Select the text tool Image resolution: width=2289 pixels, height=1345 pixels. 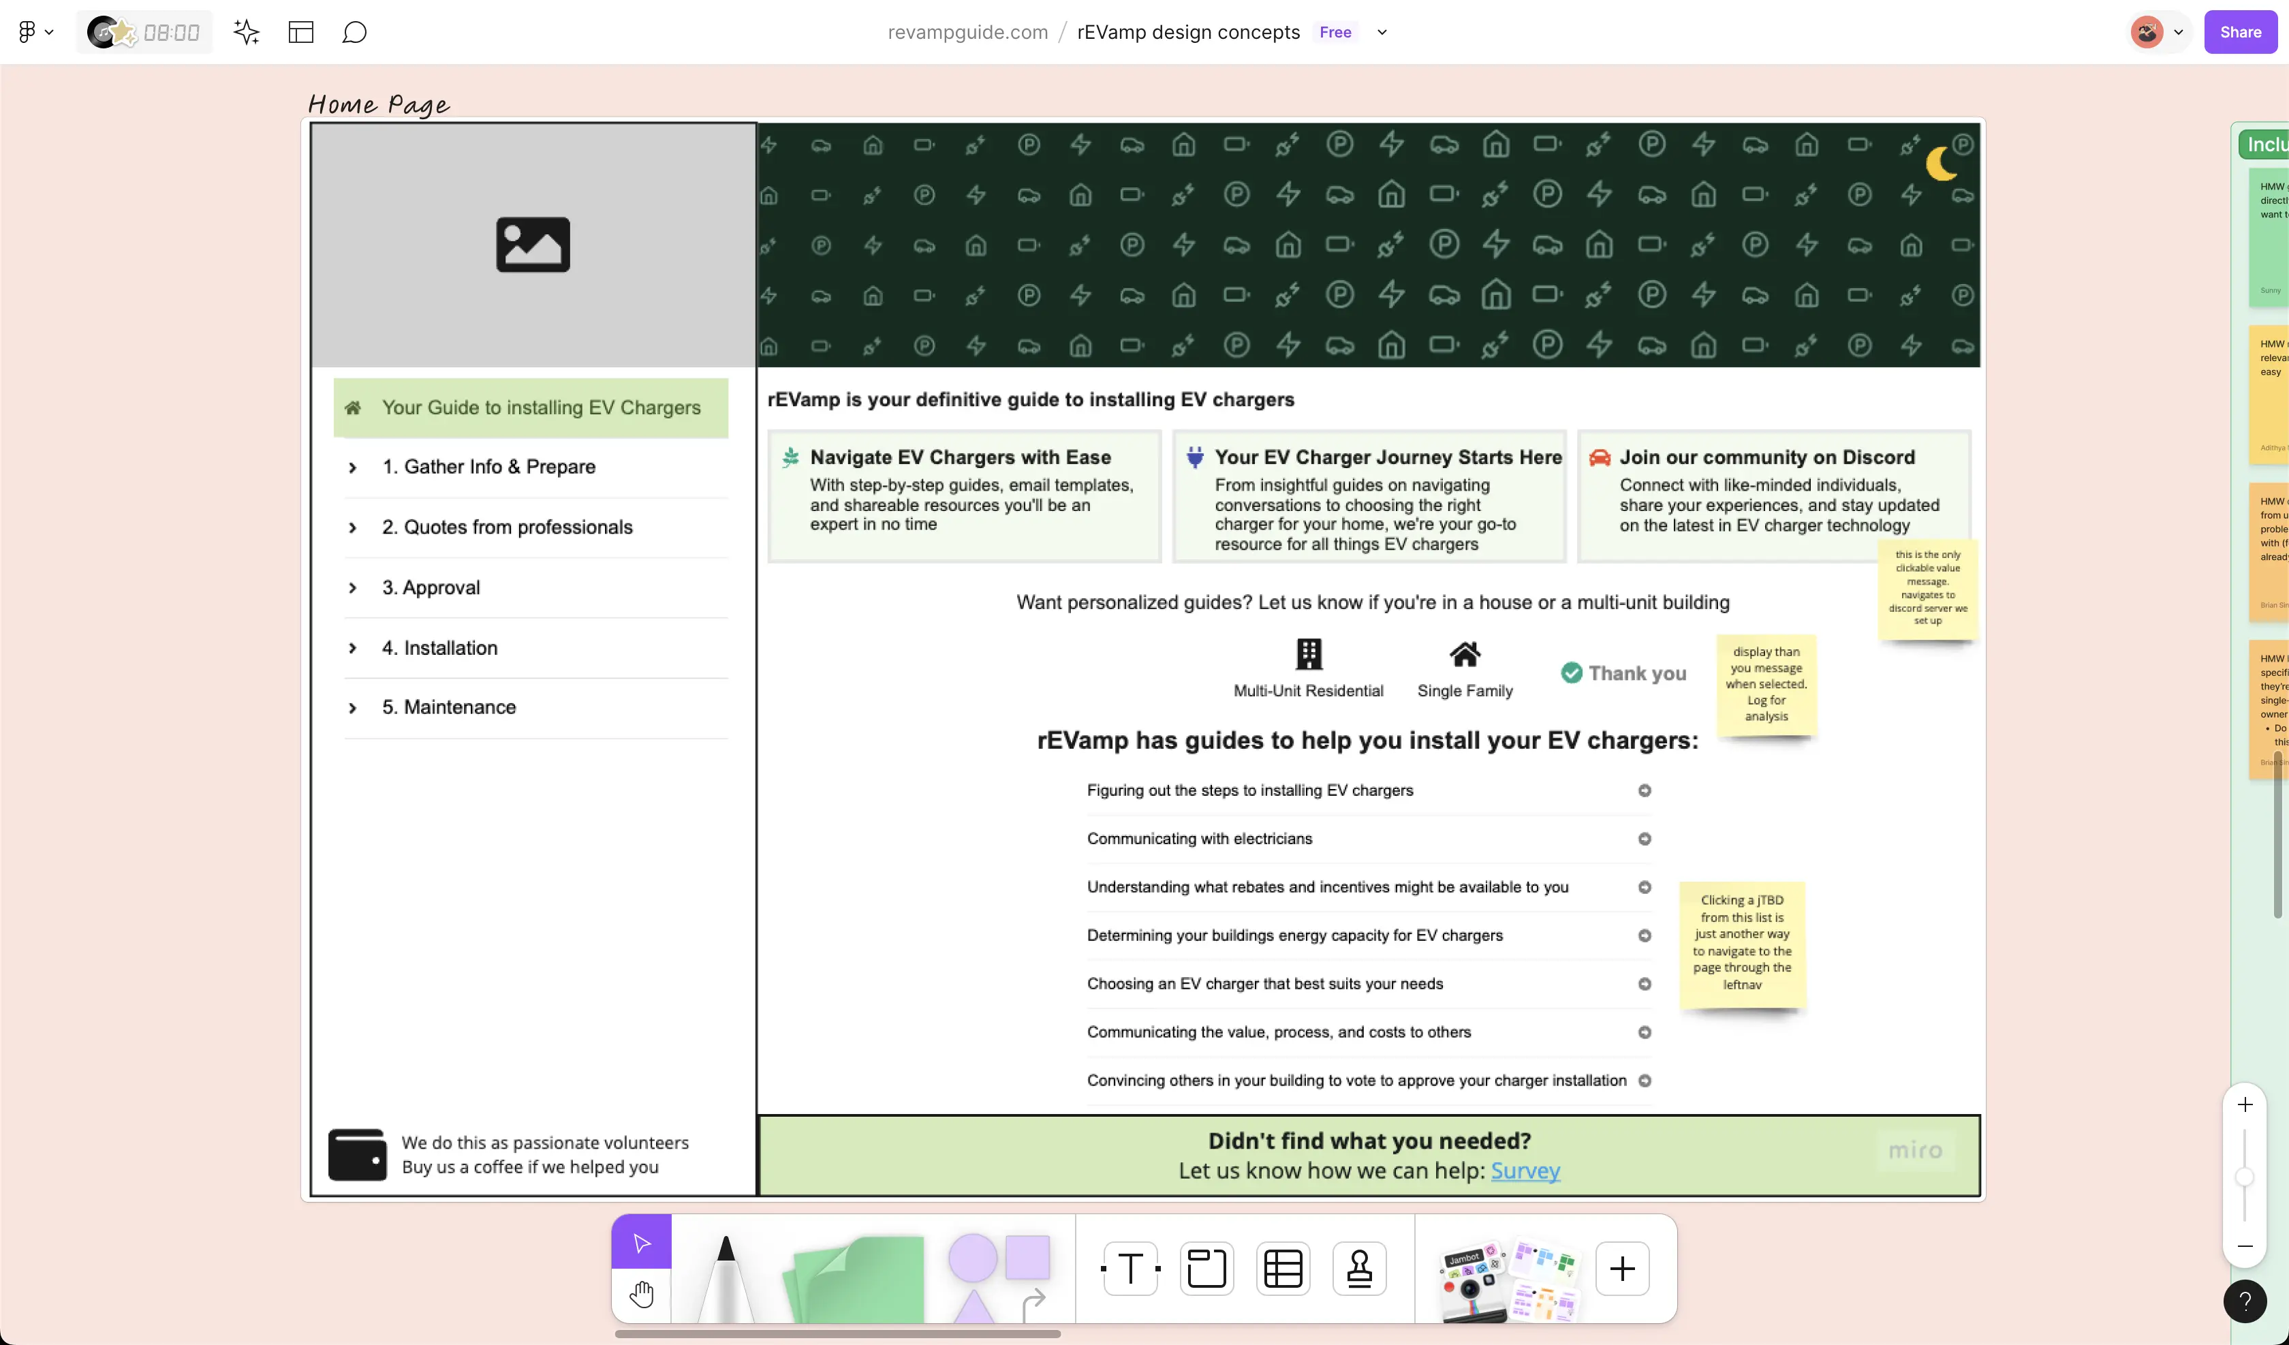pyautogui.click(x=1130, y=1268)
